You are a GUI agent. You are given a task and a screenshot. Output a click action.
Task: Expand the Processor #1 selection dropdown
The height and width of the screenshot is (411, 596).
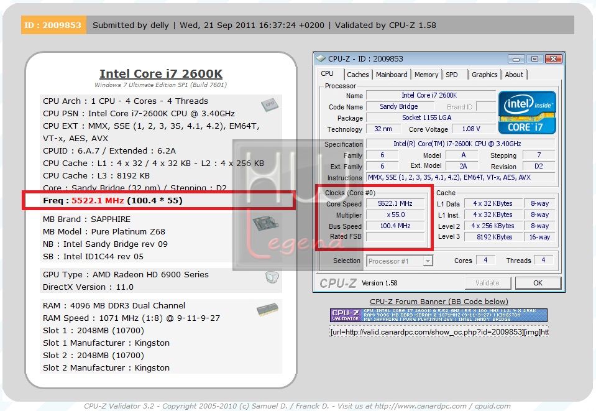[x=428, y=261]
